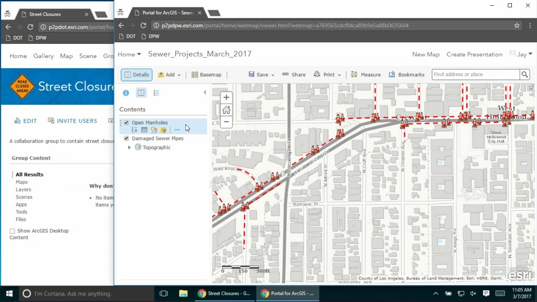
Task: Open DPW bookmark in Portal window
Action: 151,36
